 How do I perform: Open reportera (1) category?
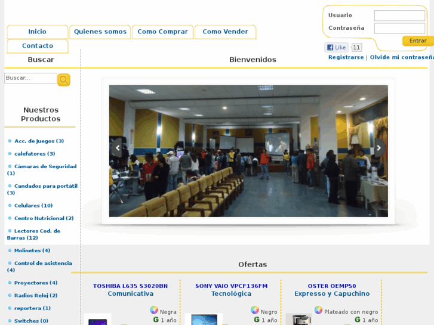[32, 308]
